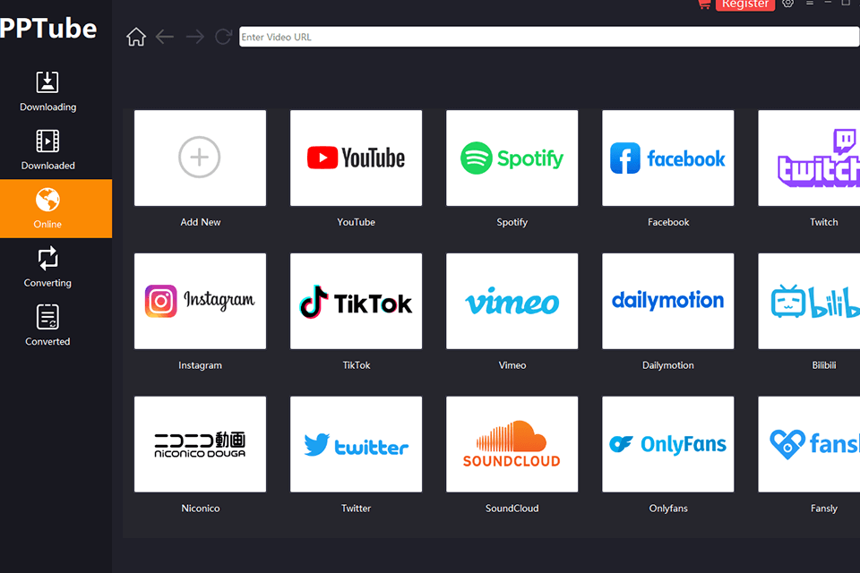This screenshot has width=860, height=573.
Task: Open the TikTok site tile
Action: point(356,301)
